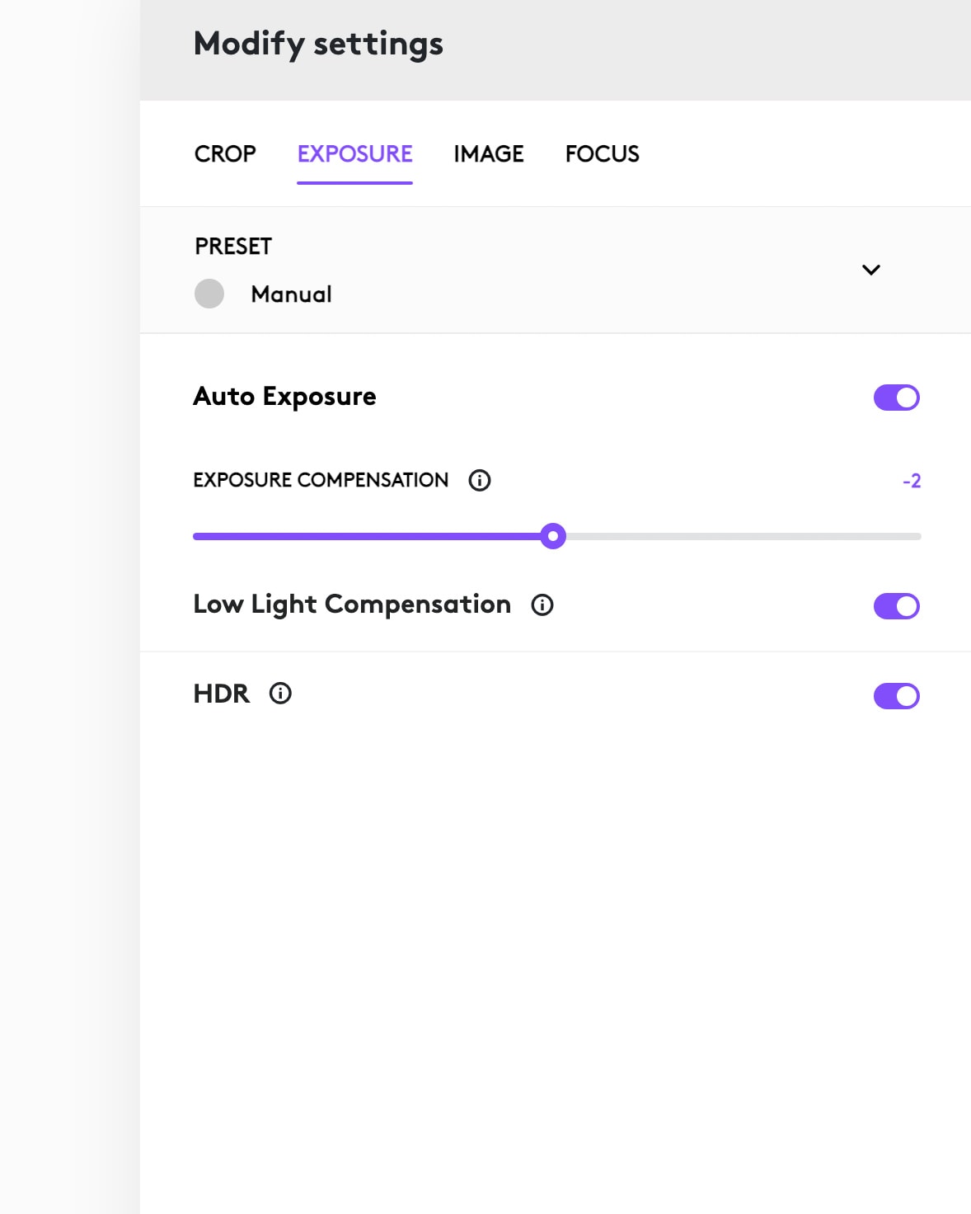Select the EXPOSURE tab
Image resolution: width=971 pixels, height=1214 pixels.
pyautogui.click(x=355, y=154)
